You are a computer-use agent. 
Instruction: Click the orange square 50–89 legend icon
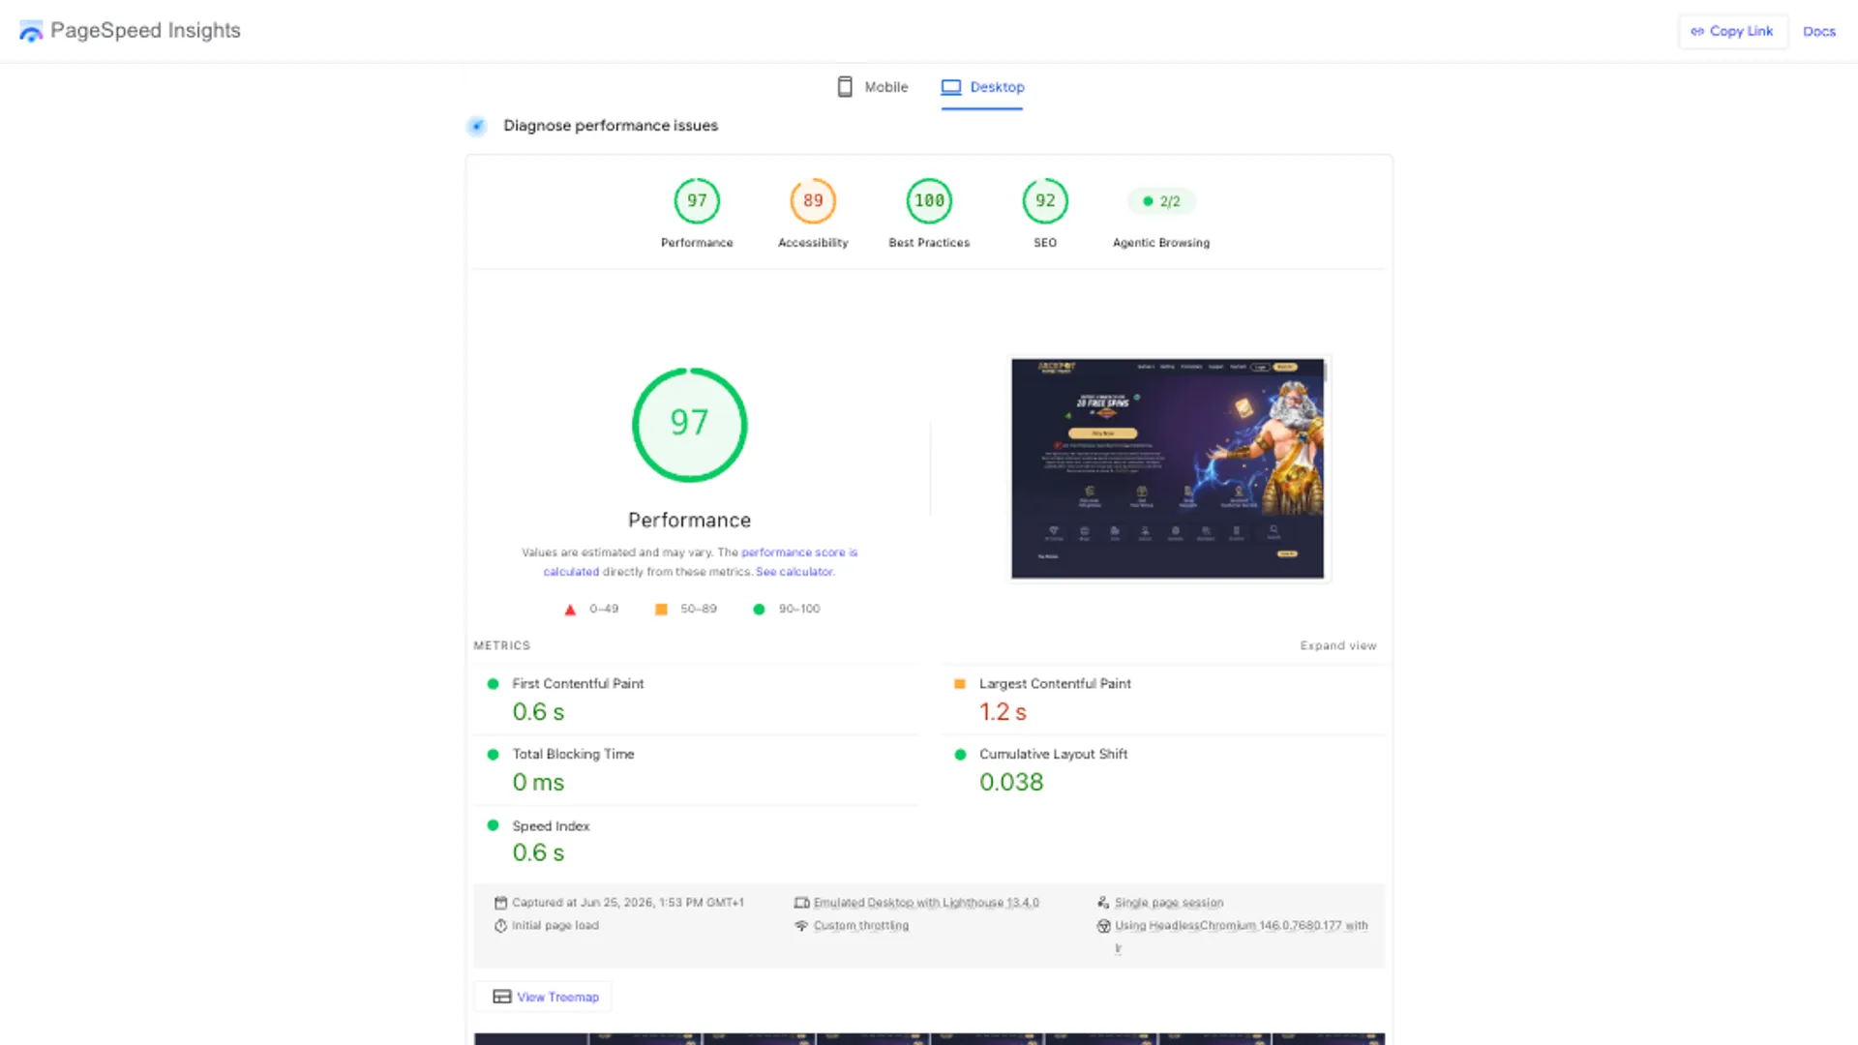tap(661, 610)
